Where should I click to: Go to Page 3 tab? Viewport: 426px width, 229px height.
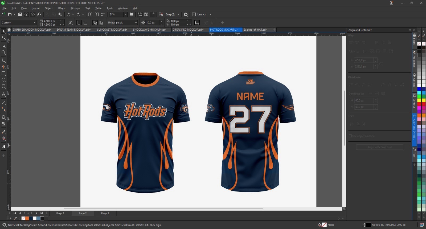(105, 213)
